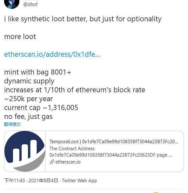Viewport: 188px width, 193px height.
Task: Click the 0x1dfe7Ca09e...20623DF page description text
Action: pyautogui.click(x=111, y=155)
